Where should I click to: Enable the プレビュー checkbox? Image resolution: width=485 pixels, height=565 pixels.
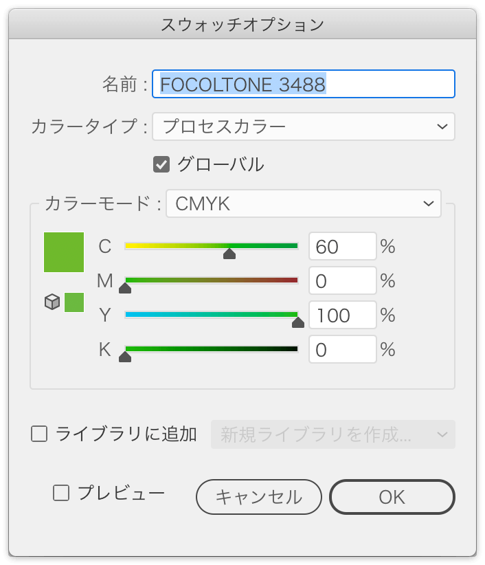61,493
